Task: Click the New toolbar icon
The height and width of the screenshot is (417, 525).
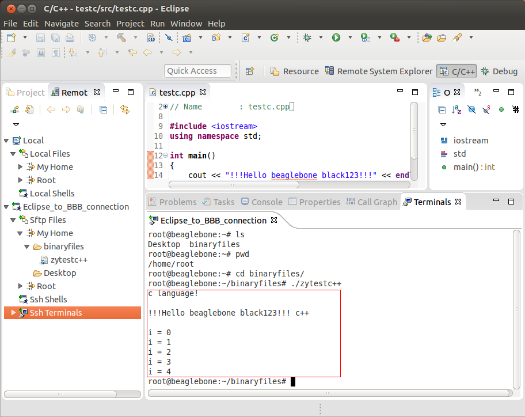Action: 11,37
